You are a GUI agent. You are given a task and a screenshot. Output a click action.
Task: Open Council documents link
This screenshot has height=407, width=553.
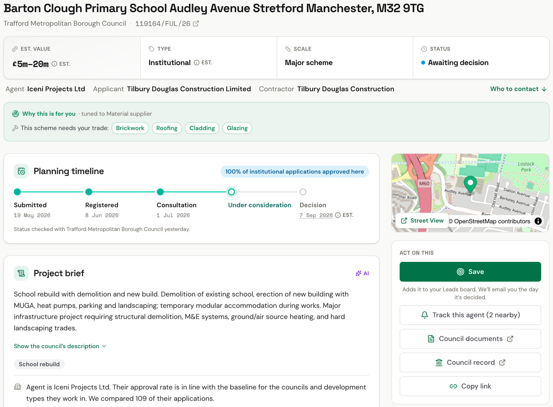[x=470, y=339]
